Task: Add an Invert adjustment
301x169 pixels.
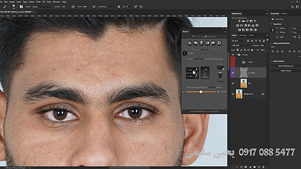Action: click(239, 30)
